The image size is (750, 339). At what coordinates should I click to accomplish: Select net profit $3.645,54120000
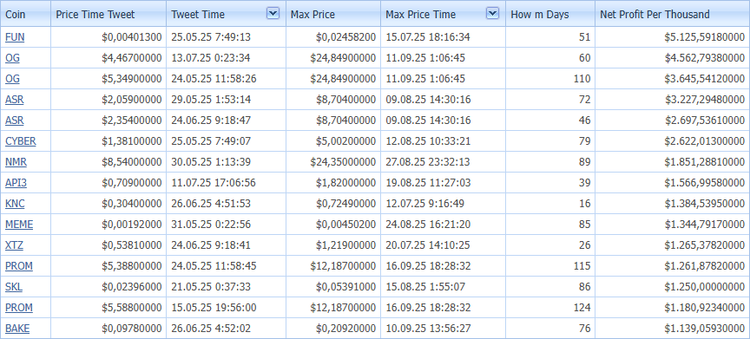click(673, 79)
